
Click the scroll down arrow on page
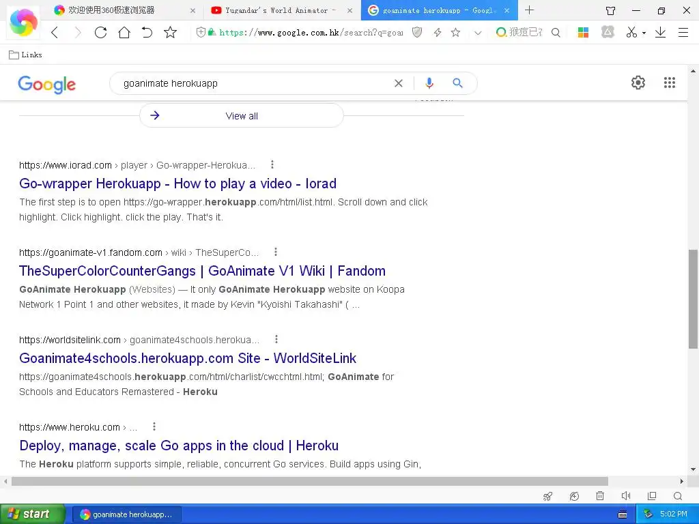pos(694,469)
